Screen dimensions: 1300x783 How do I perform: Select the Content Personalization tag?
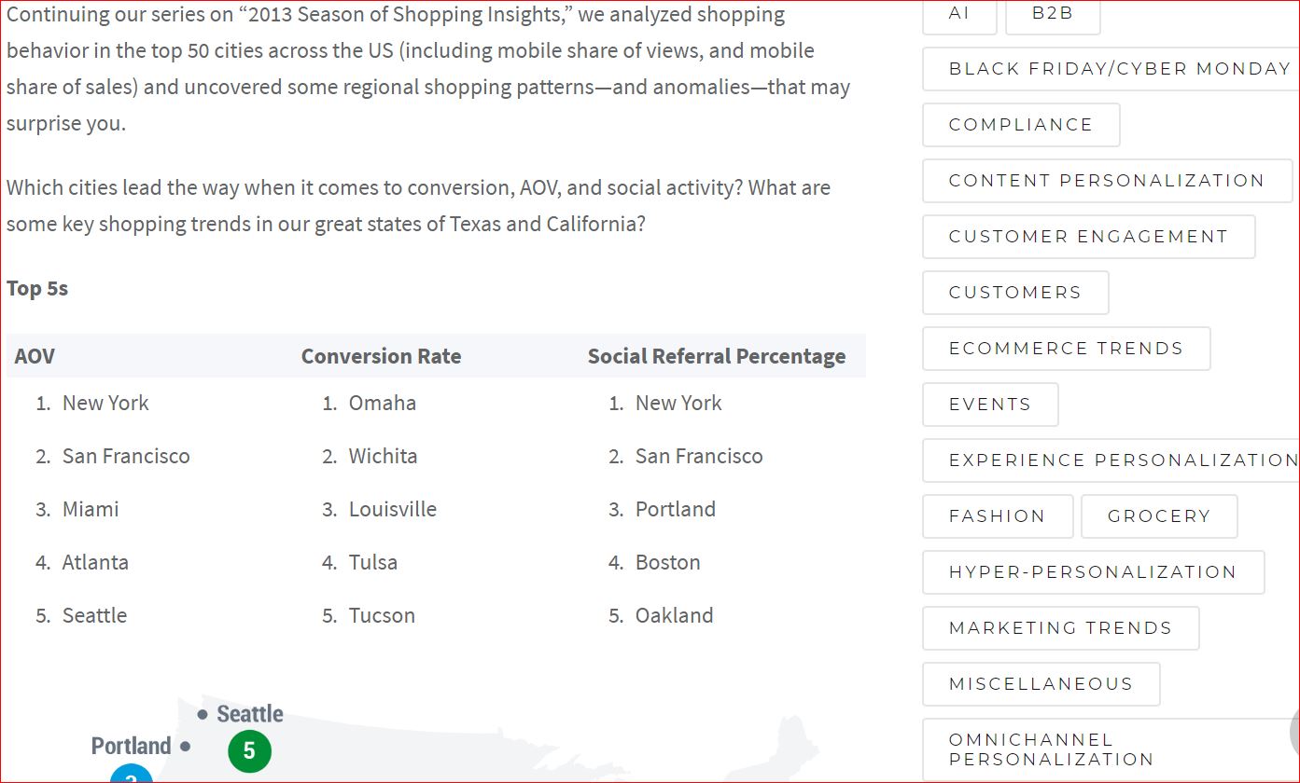point(1107,181)
